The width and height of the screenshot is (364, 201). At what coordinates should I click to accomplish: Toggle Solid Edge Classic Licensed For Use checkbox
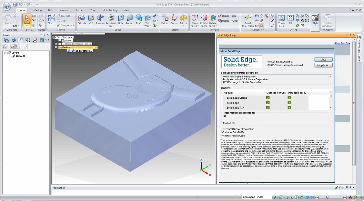coord(268,98)
